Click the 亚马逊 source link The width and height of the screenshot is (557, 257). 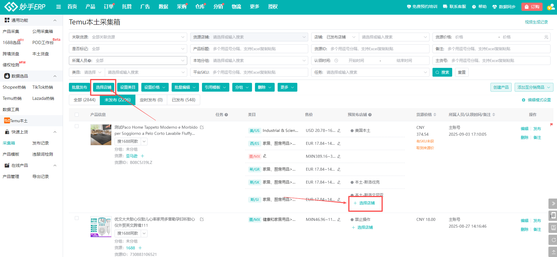(x=132, y=156)
